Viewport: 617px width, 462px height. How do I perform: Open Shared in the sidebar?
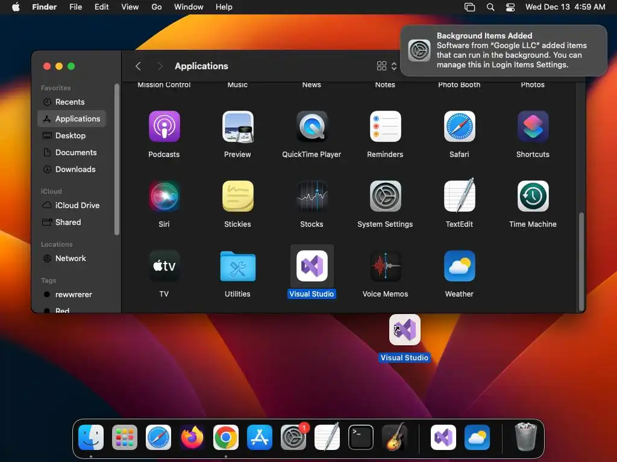72,222
